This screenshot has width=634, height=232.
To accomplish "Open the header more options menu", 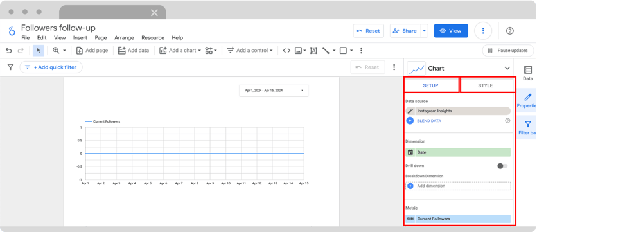I will click(x=483, y=31).
